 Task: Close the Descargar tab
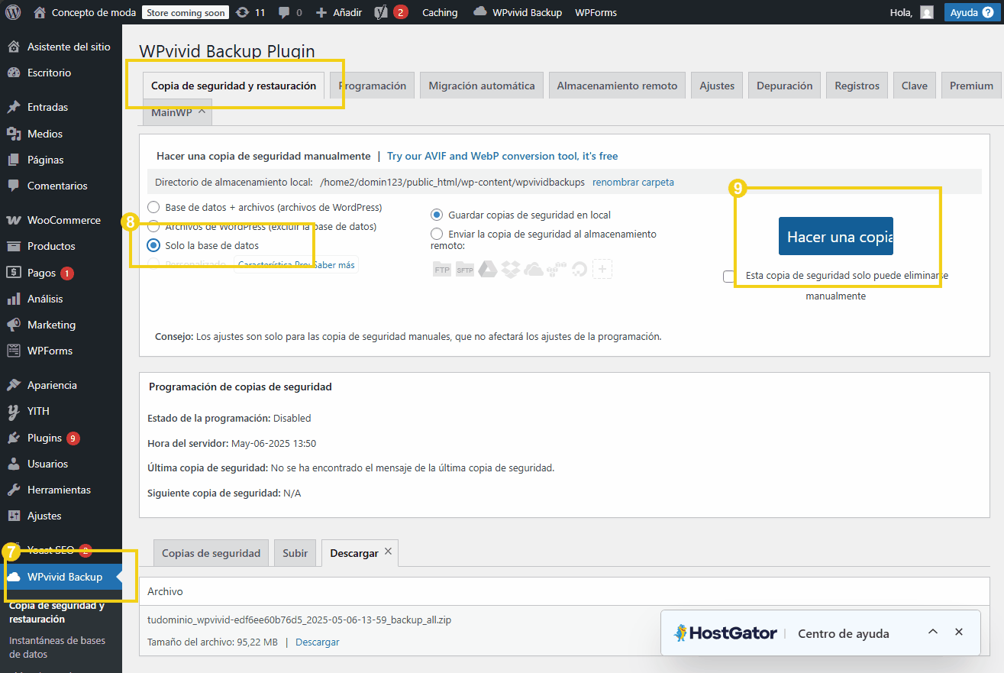point(388,552)
